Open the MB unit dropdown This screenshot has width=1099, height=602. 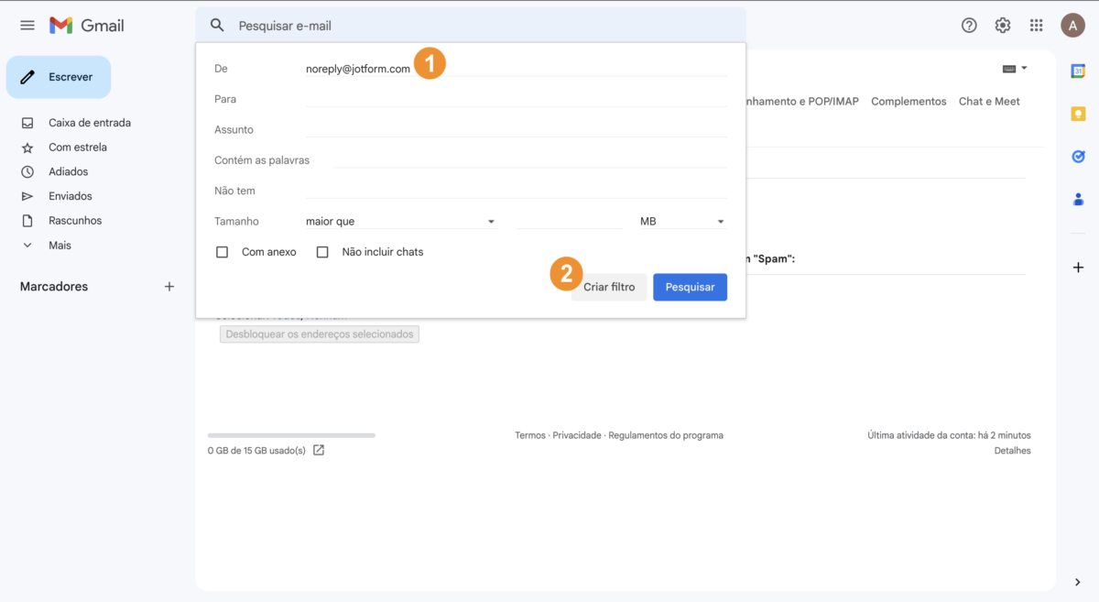click(682, 222)
